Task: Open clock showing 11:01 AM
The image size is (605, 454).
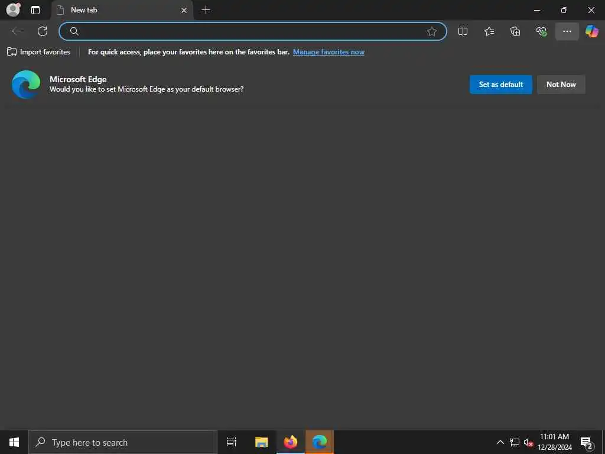Action: 554,442
